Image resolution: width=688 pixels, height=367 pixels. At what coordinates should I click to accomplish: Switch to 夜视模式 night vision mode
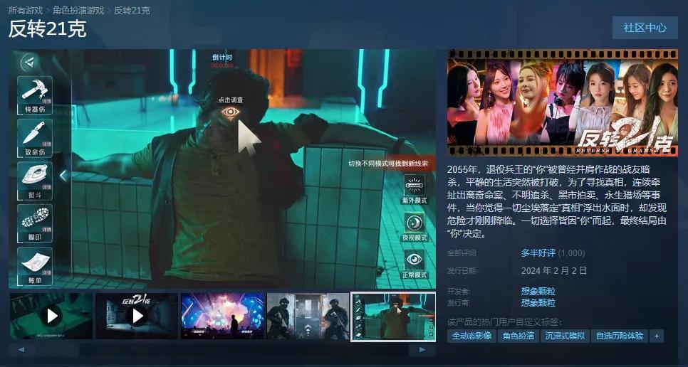pyautogui.click(x=415, y=226)
